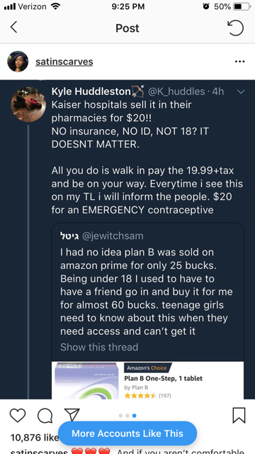Image resolution: width=255 pixels, height=454 pixels.
Task: Open comments with the speech bubble icon
Action: (45, 416)
